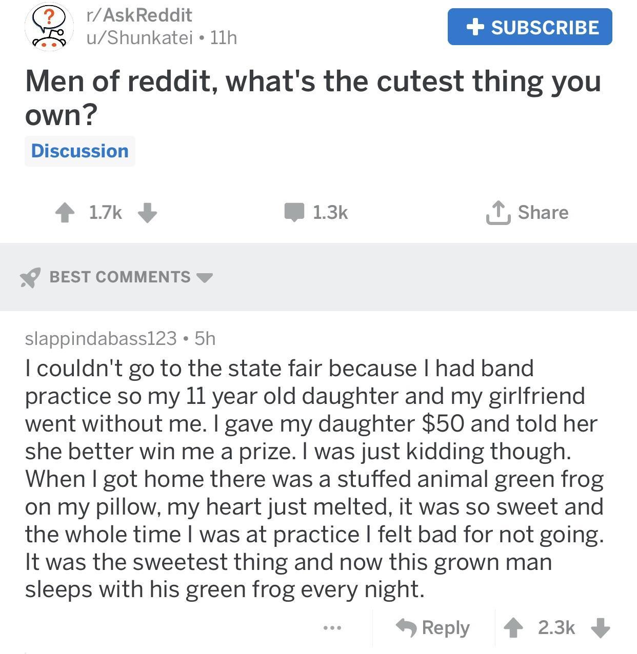This screenshot has height=654, width=637.
Task: Downvote slappindabass123's comment
Action: point(601,627)
